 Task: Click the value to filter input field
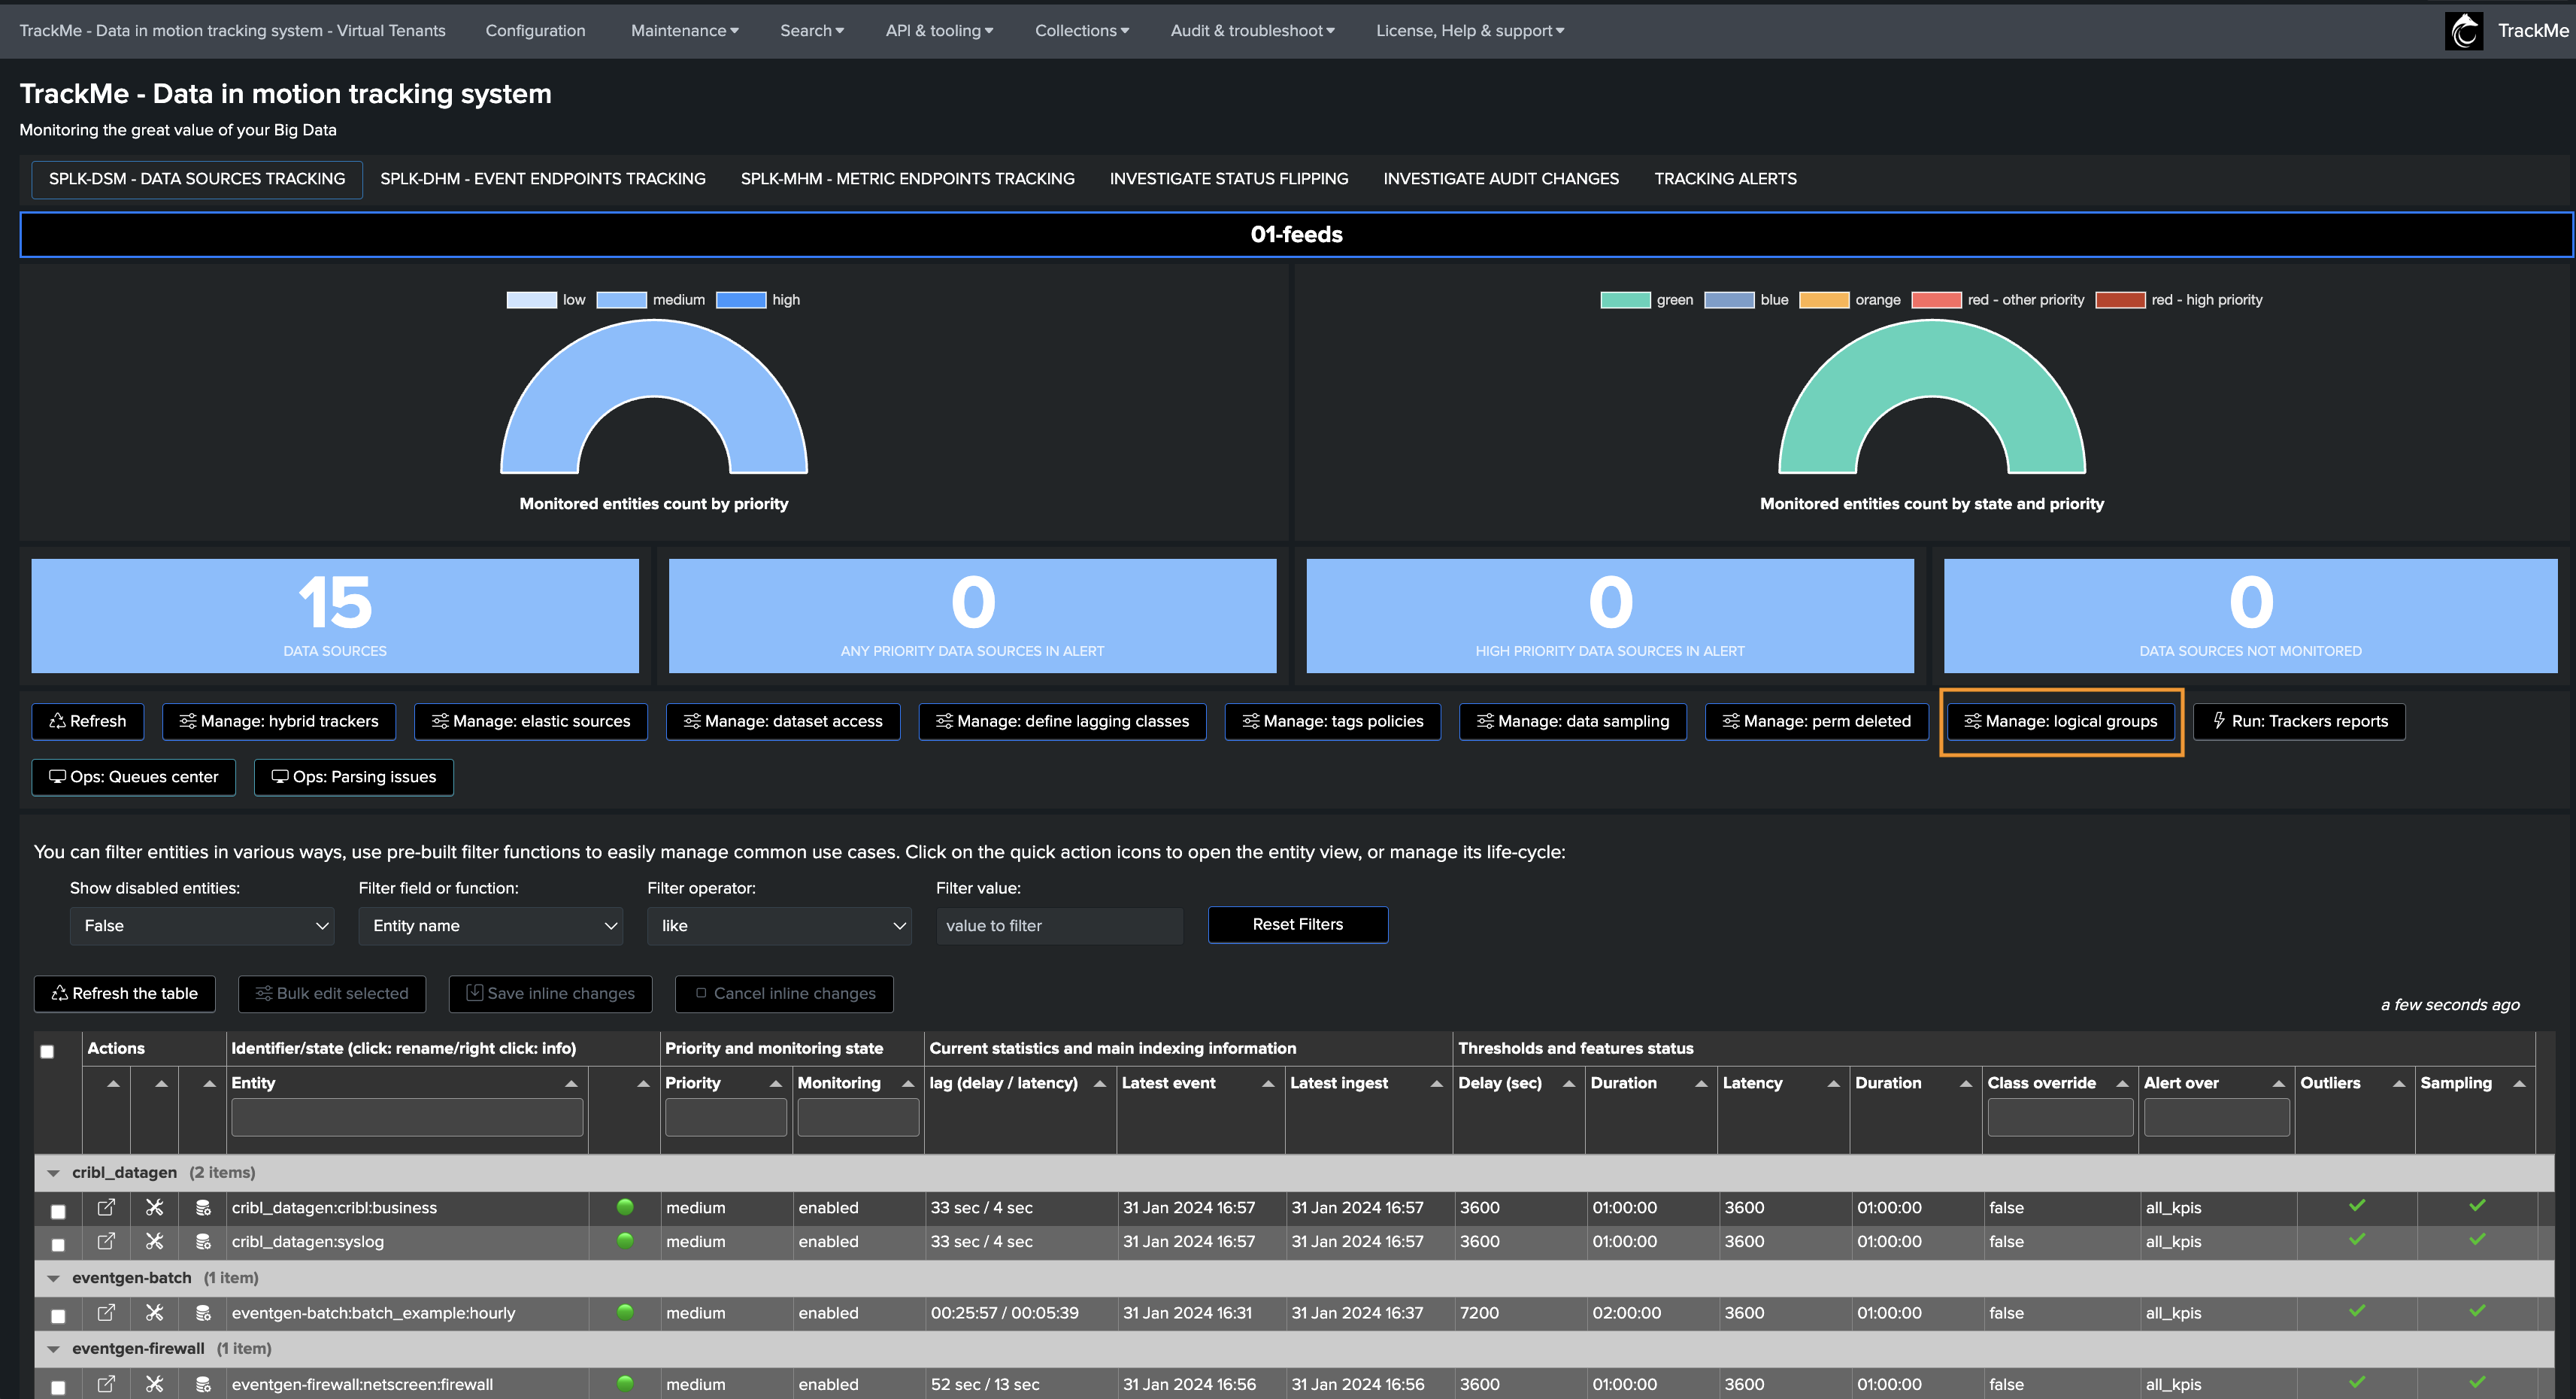click(x=1059, y=925)
